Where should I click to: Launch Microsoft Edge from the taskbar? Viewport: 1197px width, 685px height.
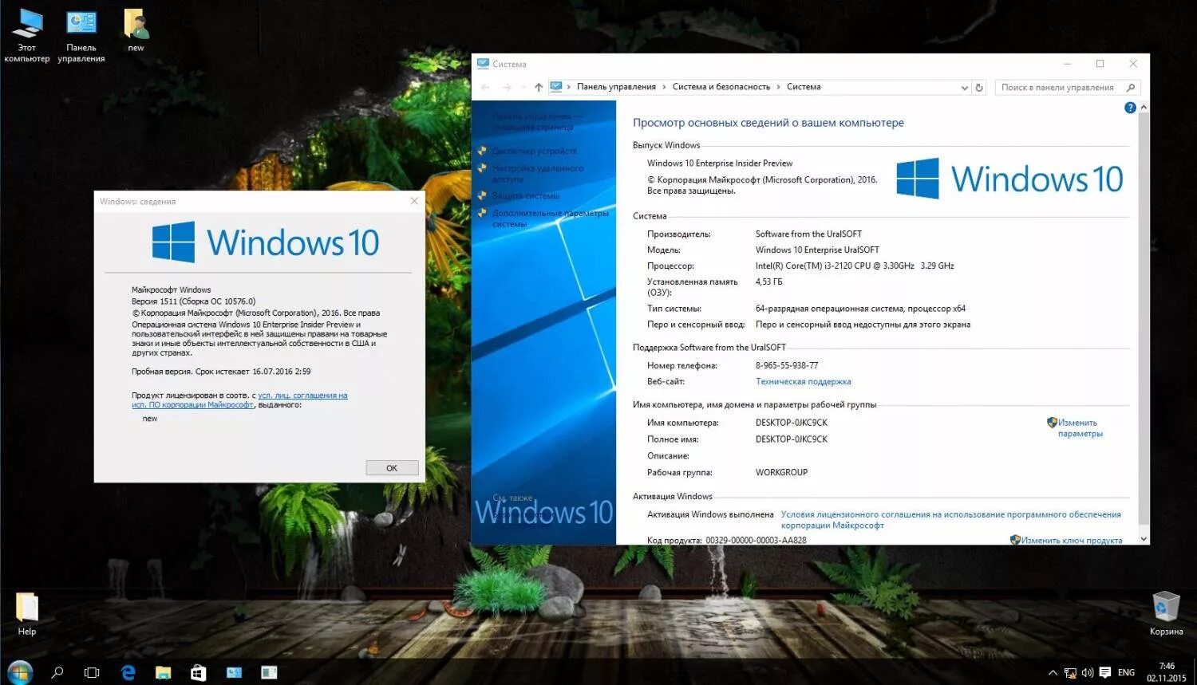pos(128,672)
